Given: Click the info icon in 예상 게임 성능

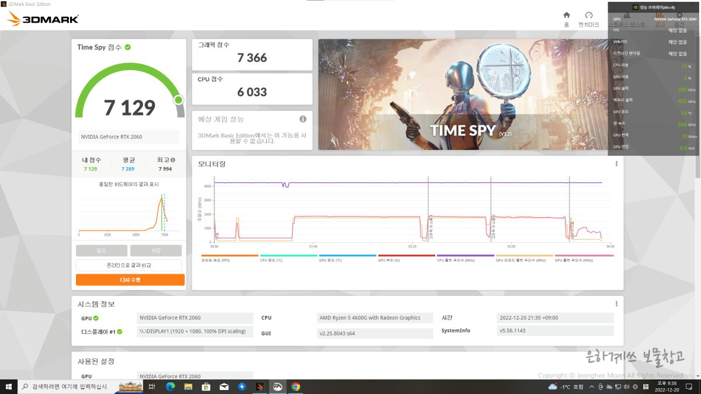Looking at the screenshot, I should [303, 119].
